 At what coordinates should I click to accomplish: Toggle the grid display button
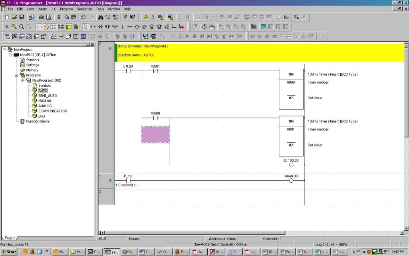click(39, 27)
